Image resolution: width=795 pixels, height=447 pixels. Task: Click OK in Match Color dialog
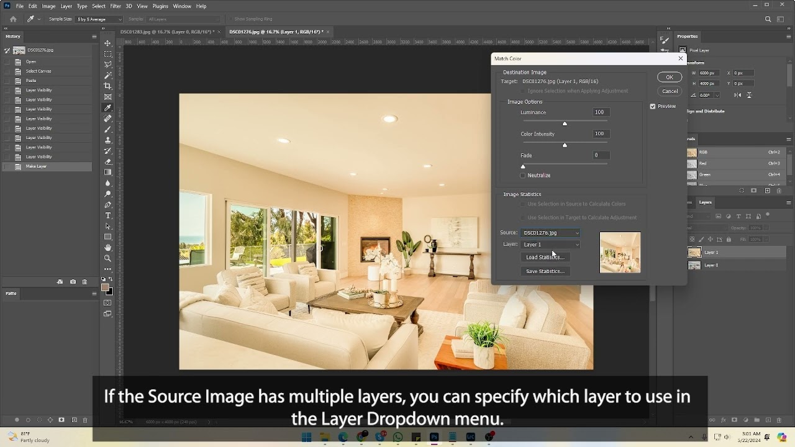click(670, 77)
